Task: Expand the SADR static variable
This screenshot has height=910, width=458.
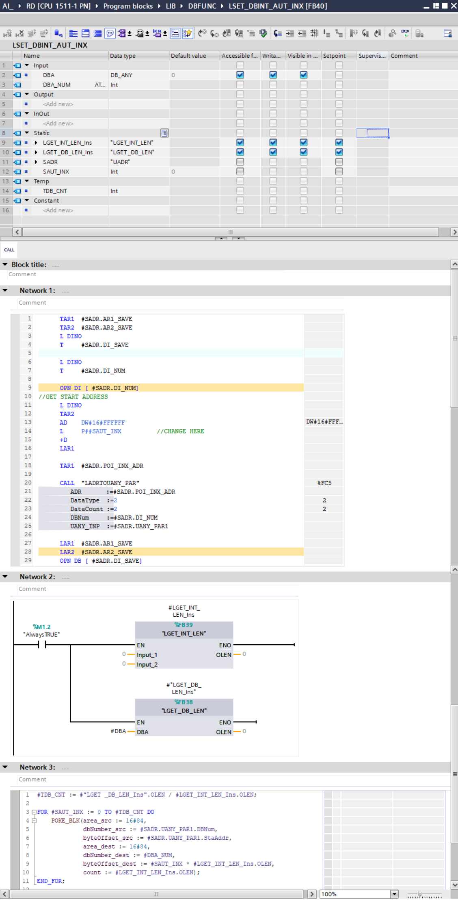Action: point(36,162)
